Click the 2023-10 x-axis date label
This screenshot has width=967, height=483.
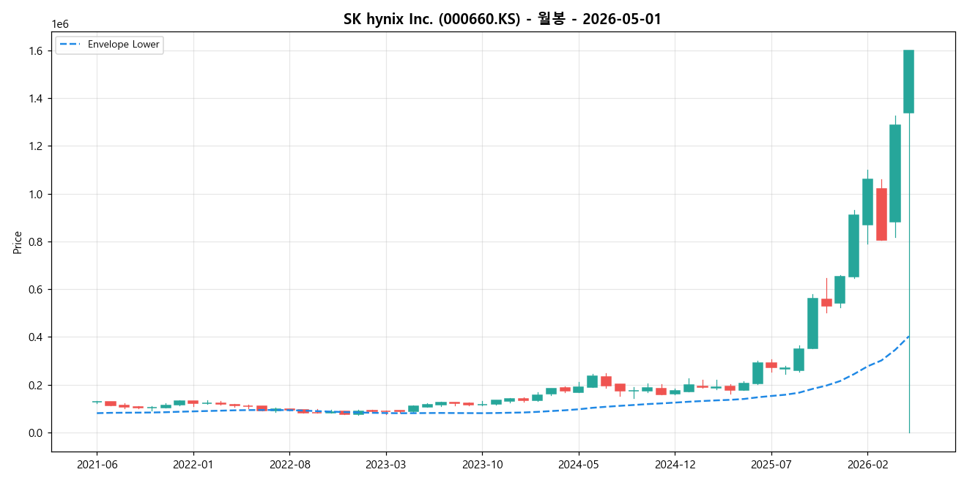(x=482, y=464)
